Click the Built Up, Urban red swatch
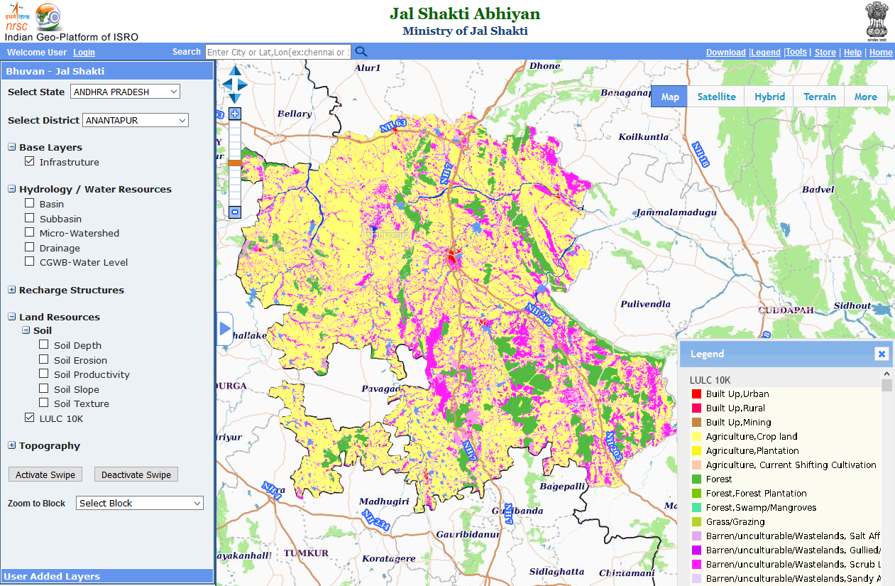This screenshot has width=895, height=586. coord(697,394)
